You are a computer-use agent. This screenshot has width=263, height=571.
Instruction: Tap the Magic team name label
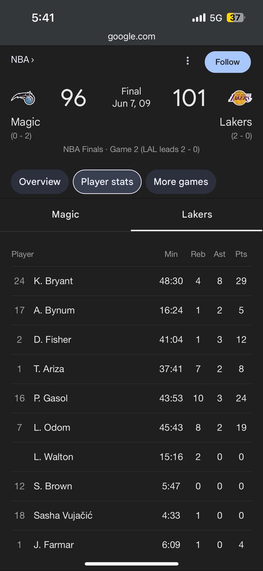[26, 122]
